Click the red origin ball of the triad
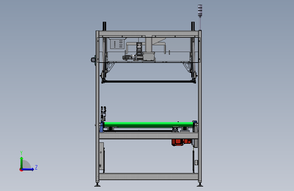This screenshot has width=294, height=191. point(21,170)
